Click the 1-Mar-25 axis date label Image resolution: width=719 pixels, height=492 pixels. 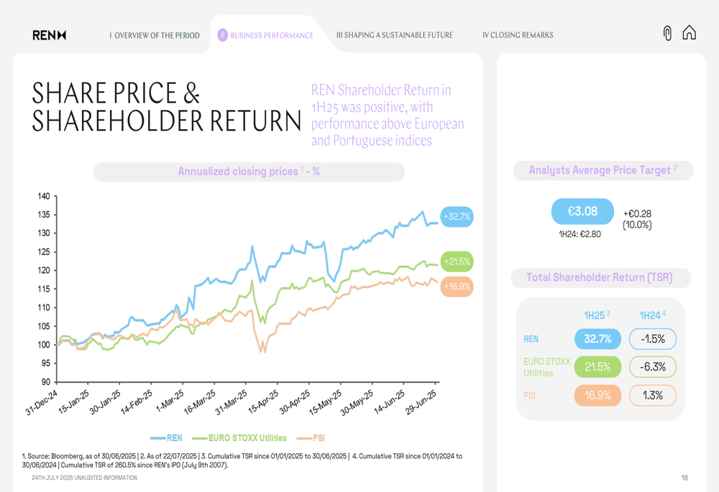[170, 401]
